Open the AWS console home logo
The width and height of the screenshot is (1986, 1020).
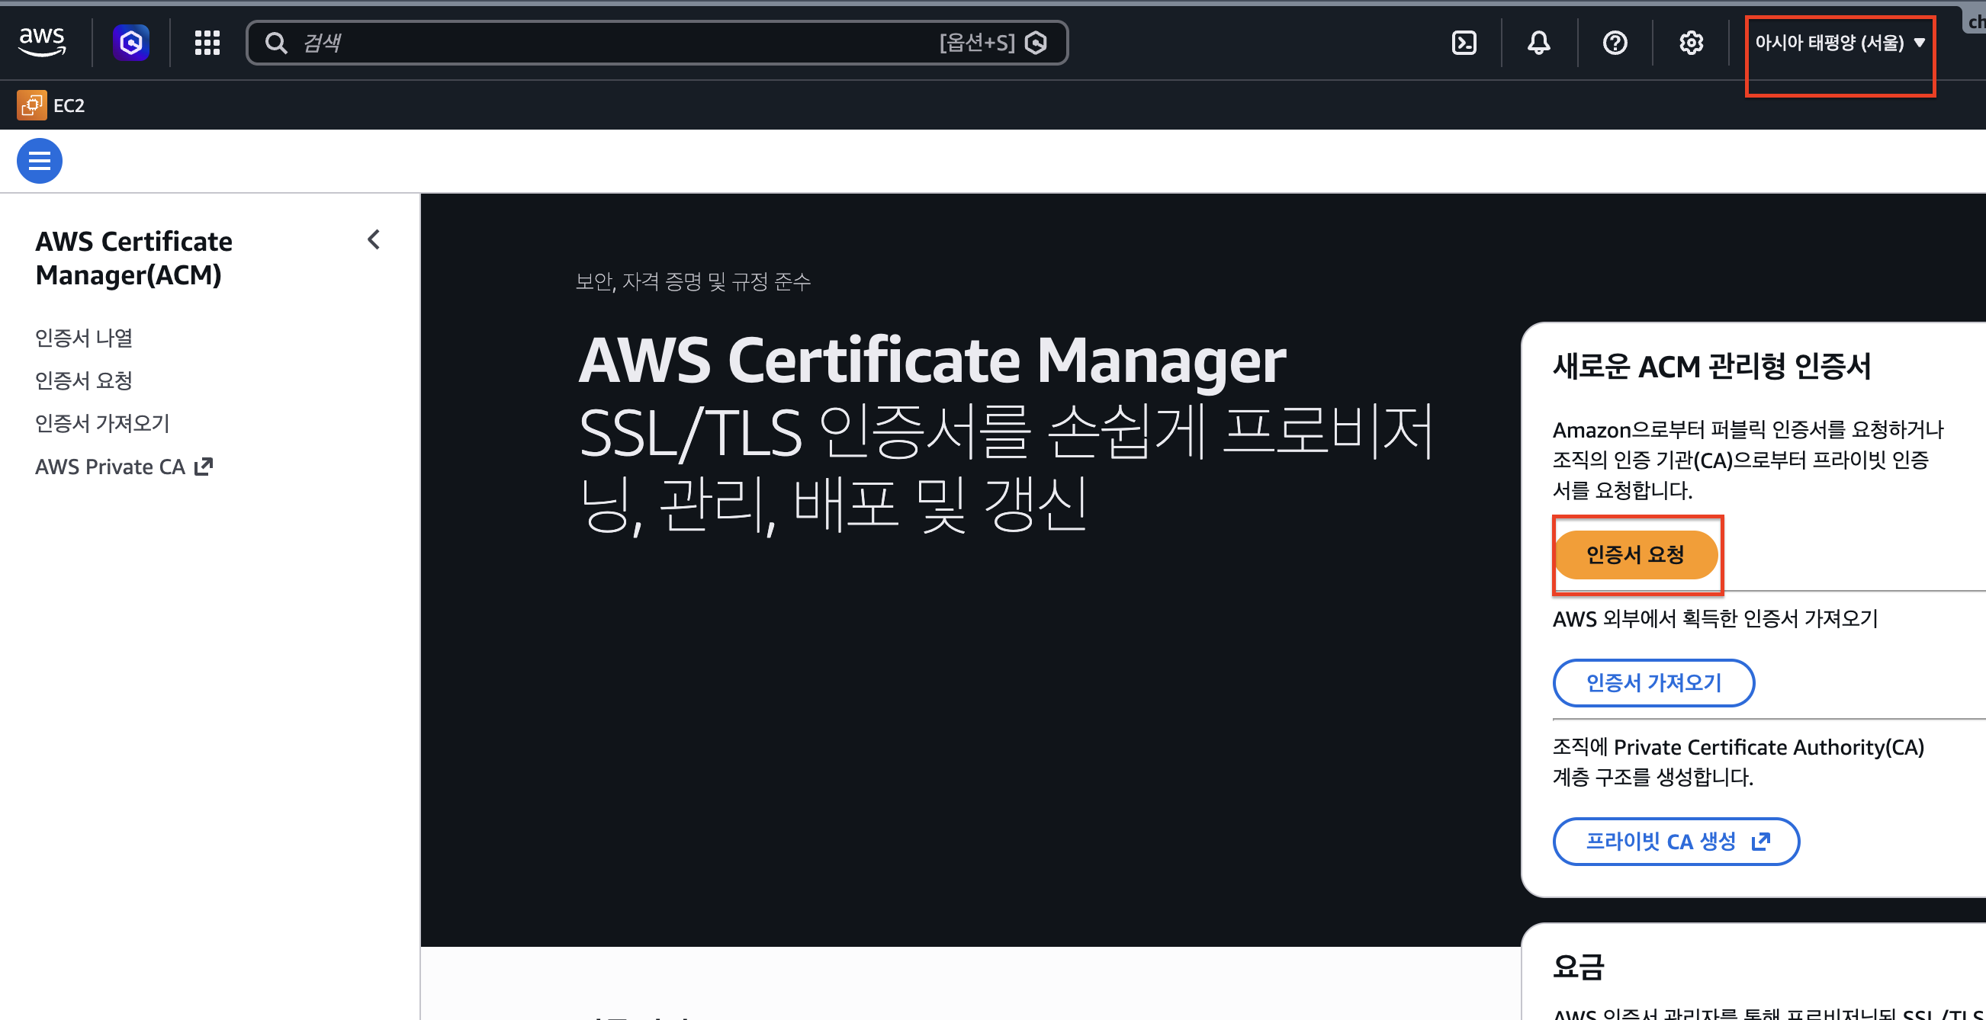click(43, 42)
